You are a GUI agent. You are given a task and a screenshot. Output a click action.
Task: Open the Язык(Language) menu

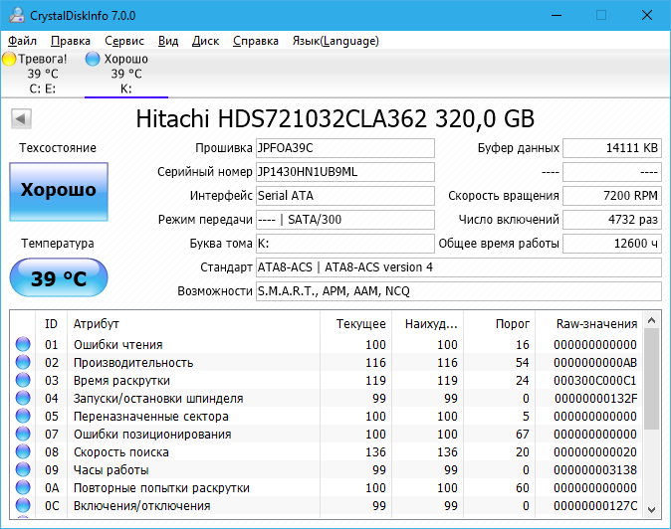click(335, 41)
